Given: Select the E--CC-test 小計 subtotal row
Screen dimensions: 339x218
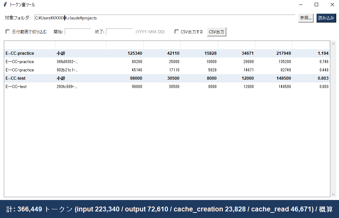Looking at the screenshot, I should click(167, 78).
